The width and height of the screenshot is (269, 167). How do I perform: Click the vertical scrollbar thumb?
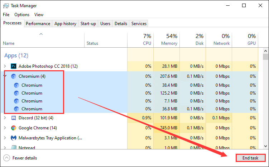[265, 57]
